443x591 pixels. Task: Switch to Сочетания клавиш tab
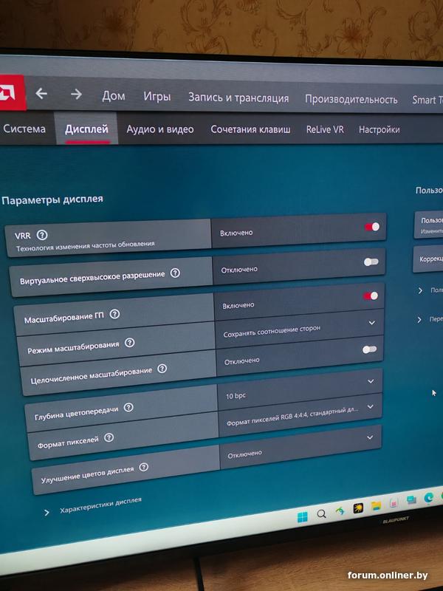[x=250, y=130]
